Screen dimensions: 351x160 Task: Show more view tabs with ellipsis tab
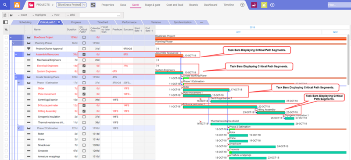click(x=202, y=22)
